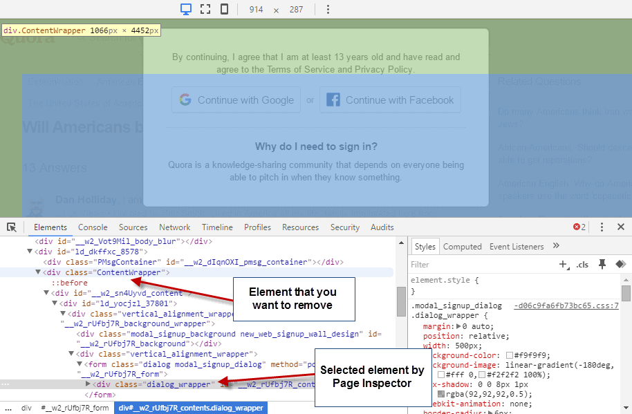Collapse the __w2_sn4Uyvd_content div node
The image size is (632, 414).
pos(46,293)
